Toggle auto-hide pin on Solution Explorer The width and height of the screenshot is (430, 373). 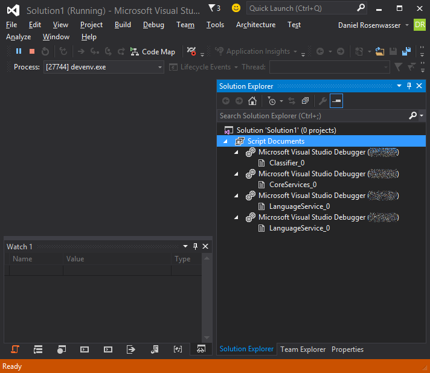click(409, 86)
